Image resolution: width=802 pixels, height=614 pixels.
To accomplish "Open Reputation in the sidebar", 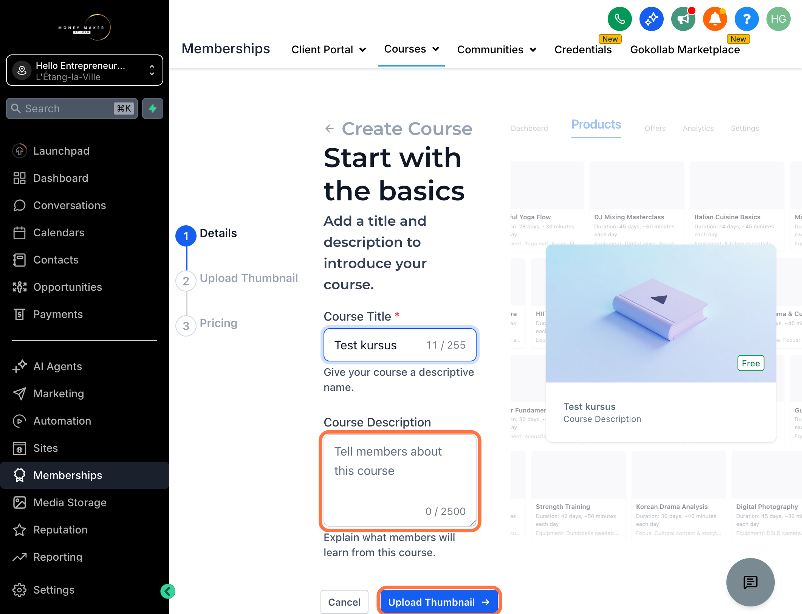I will coord(85,530).
